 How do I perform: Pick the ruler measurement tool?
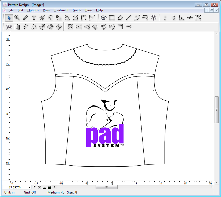pyautogui.click(x=25, y=17)
